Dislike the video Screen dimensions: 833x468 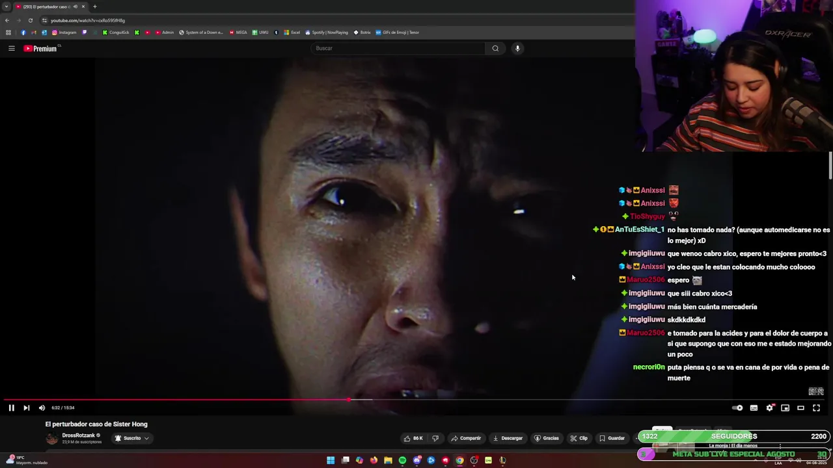[435, 438]
